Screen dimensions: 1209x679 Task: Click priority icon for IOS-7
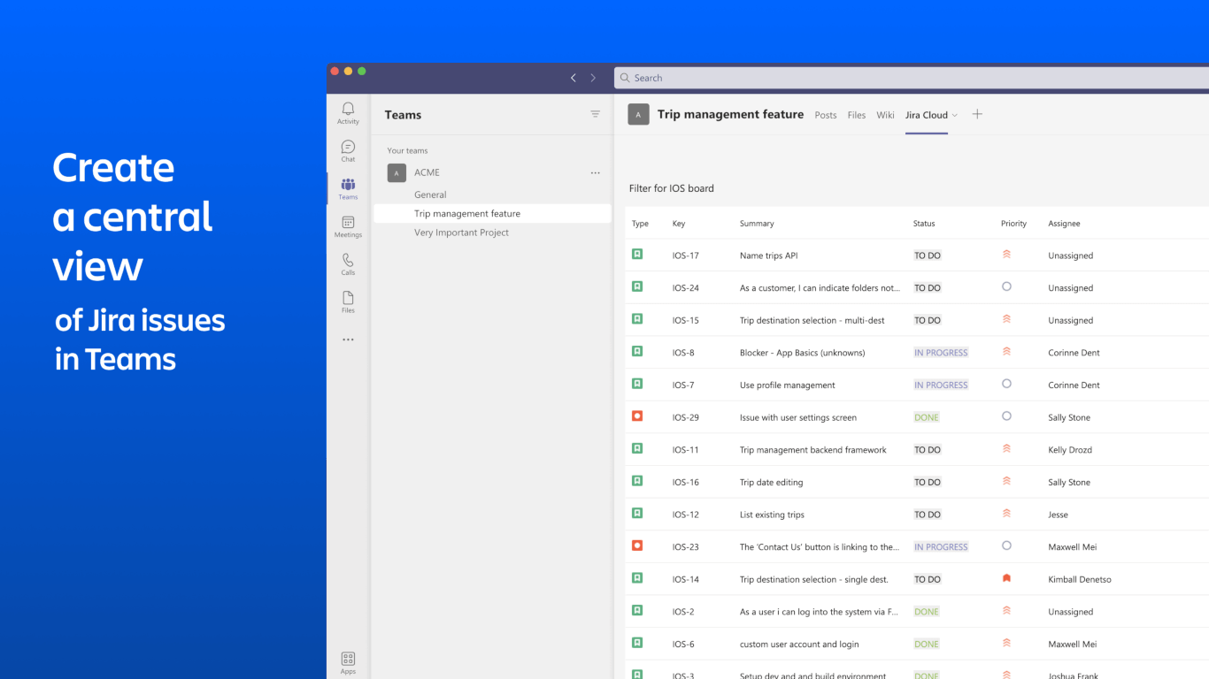pyautogui.click(x=1006, y=384)
